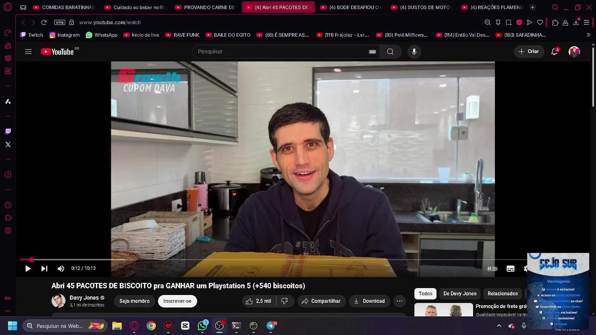Click the Inscrever-se subscribe button
The height and width of the screenshot is (335, 596).
[x=177, y=301]
